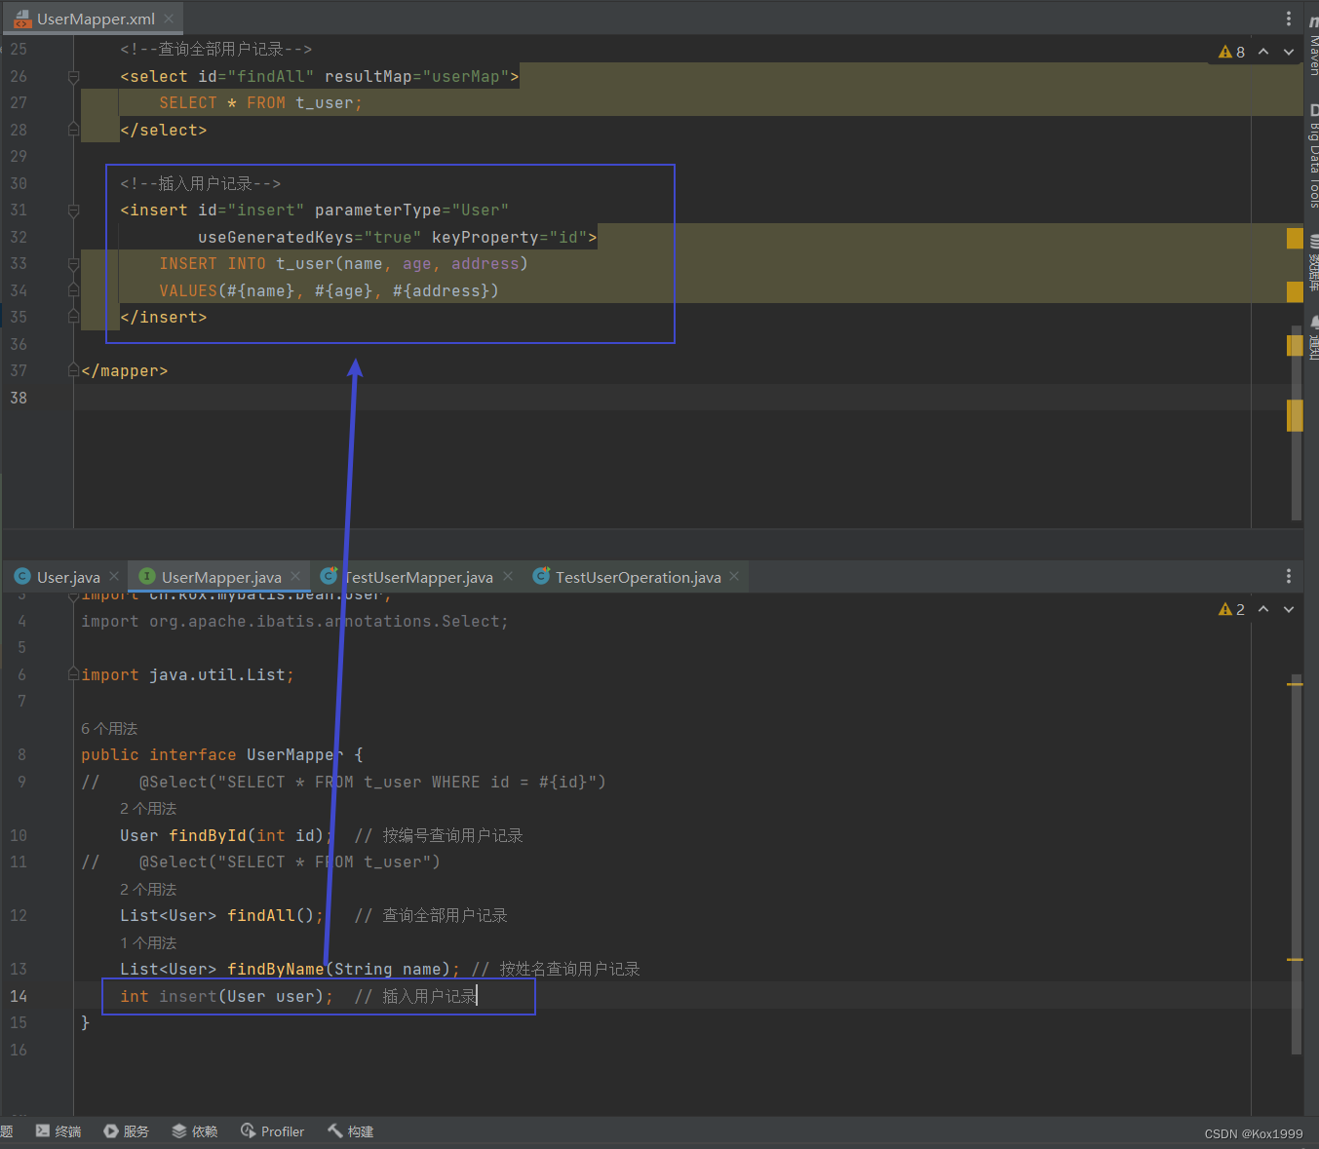Click the 'userMap' resultMap value
Screen dimensions: 1319x1149
(466, 76)
